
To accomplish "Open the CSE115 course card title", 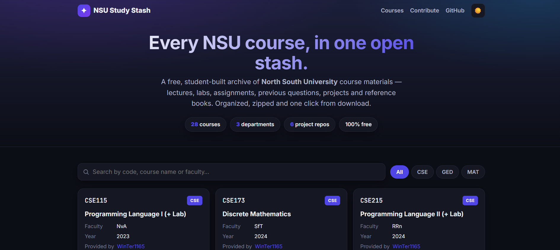I will [x=135, y=214].
